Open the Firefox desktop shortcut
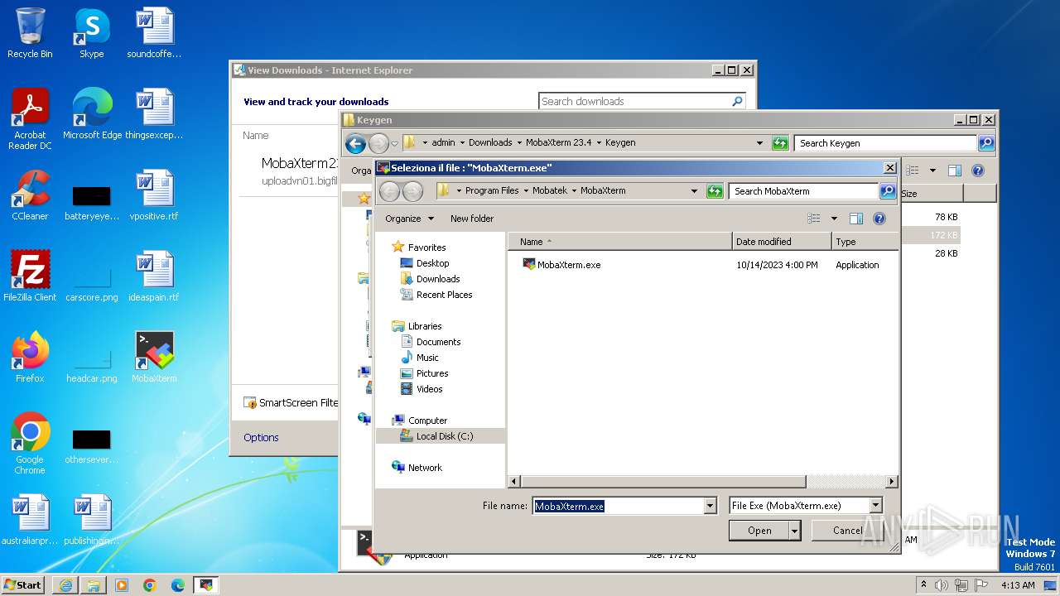 point(30,358)
